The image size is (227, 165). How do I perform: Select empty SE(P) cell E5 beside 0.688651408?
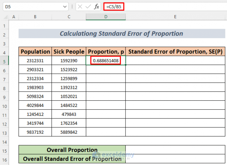pos(175,60)
